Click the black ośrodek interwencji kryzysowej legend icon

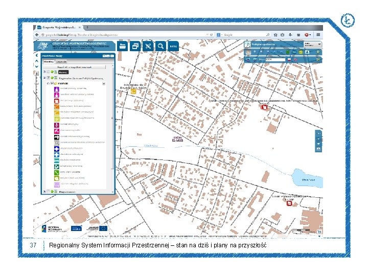[x=57, y=137]
